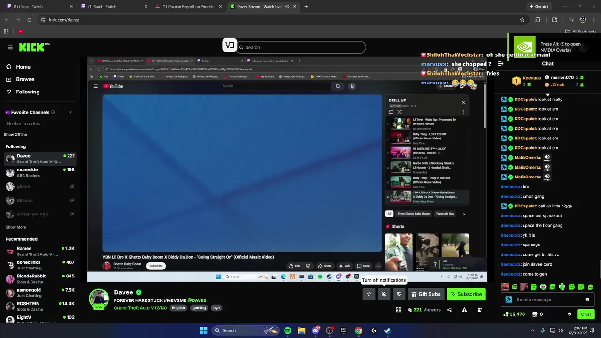Switch to the Cinna - Twitch tab
Viewport: 601px width, 338px height.
click(x=39, y=7)
